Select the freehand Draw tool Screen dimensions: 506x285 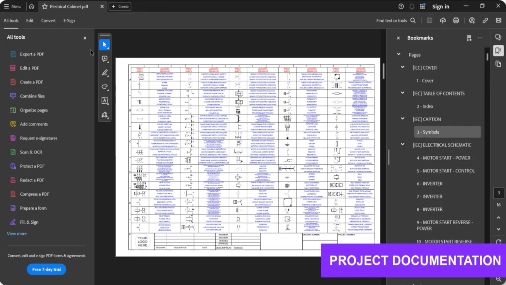click(x=105, y=87)
